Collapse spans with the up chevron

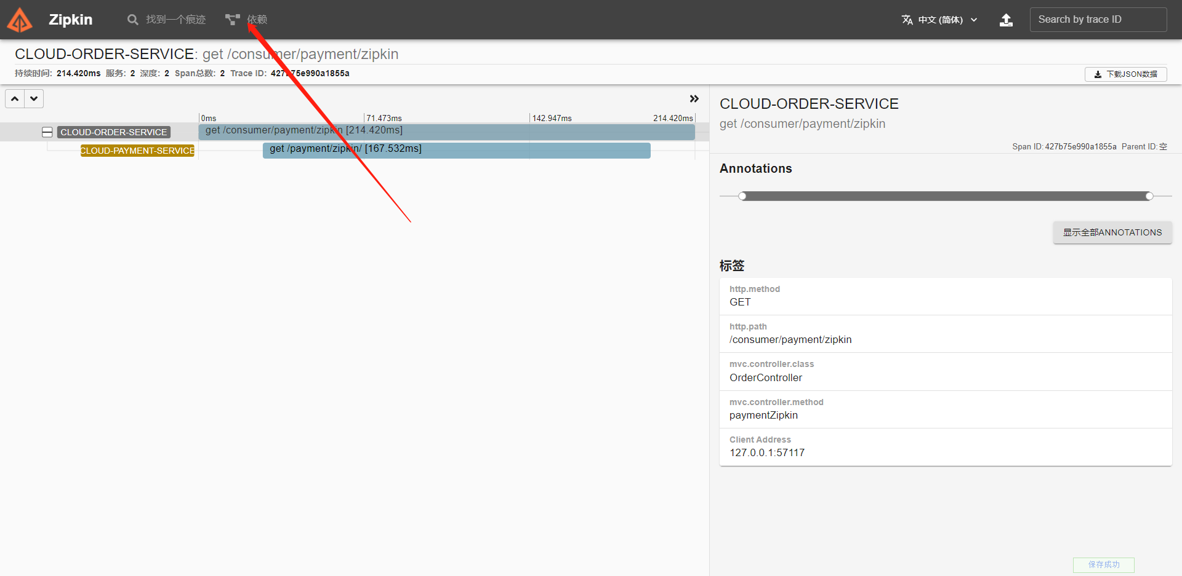click(15, 98)
